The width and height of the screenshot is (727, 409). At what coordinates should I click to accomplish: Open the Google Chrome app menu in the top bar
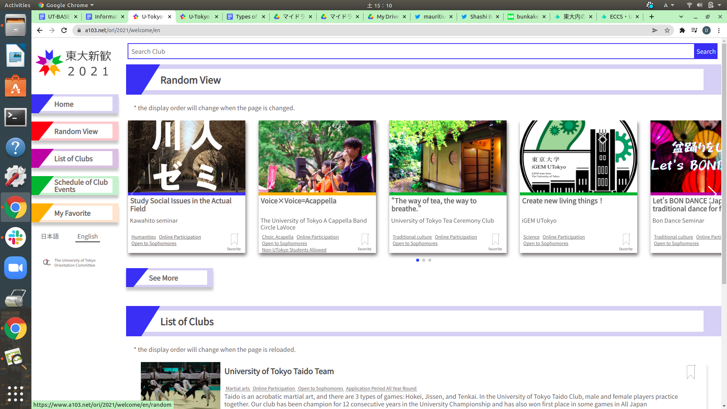[66, 5]
